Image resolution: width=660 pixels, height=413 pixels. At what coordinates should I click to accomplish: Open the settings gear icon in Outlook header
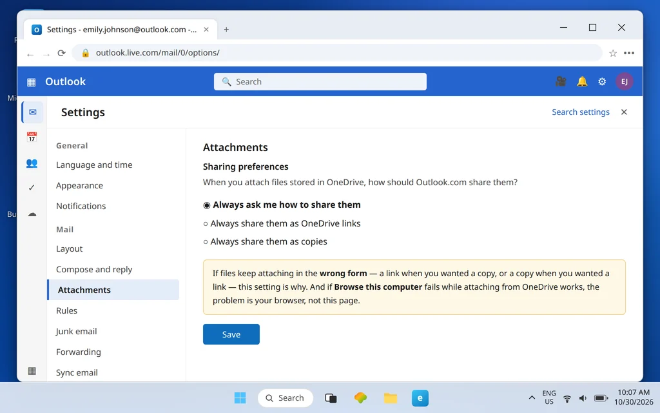point(602,81)
